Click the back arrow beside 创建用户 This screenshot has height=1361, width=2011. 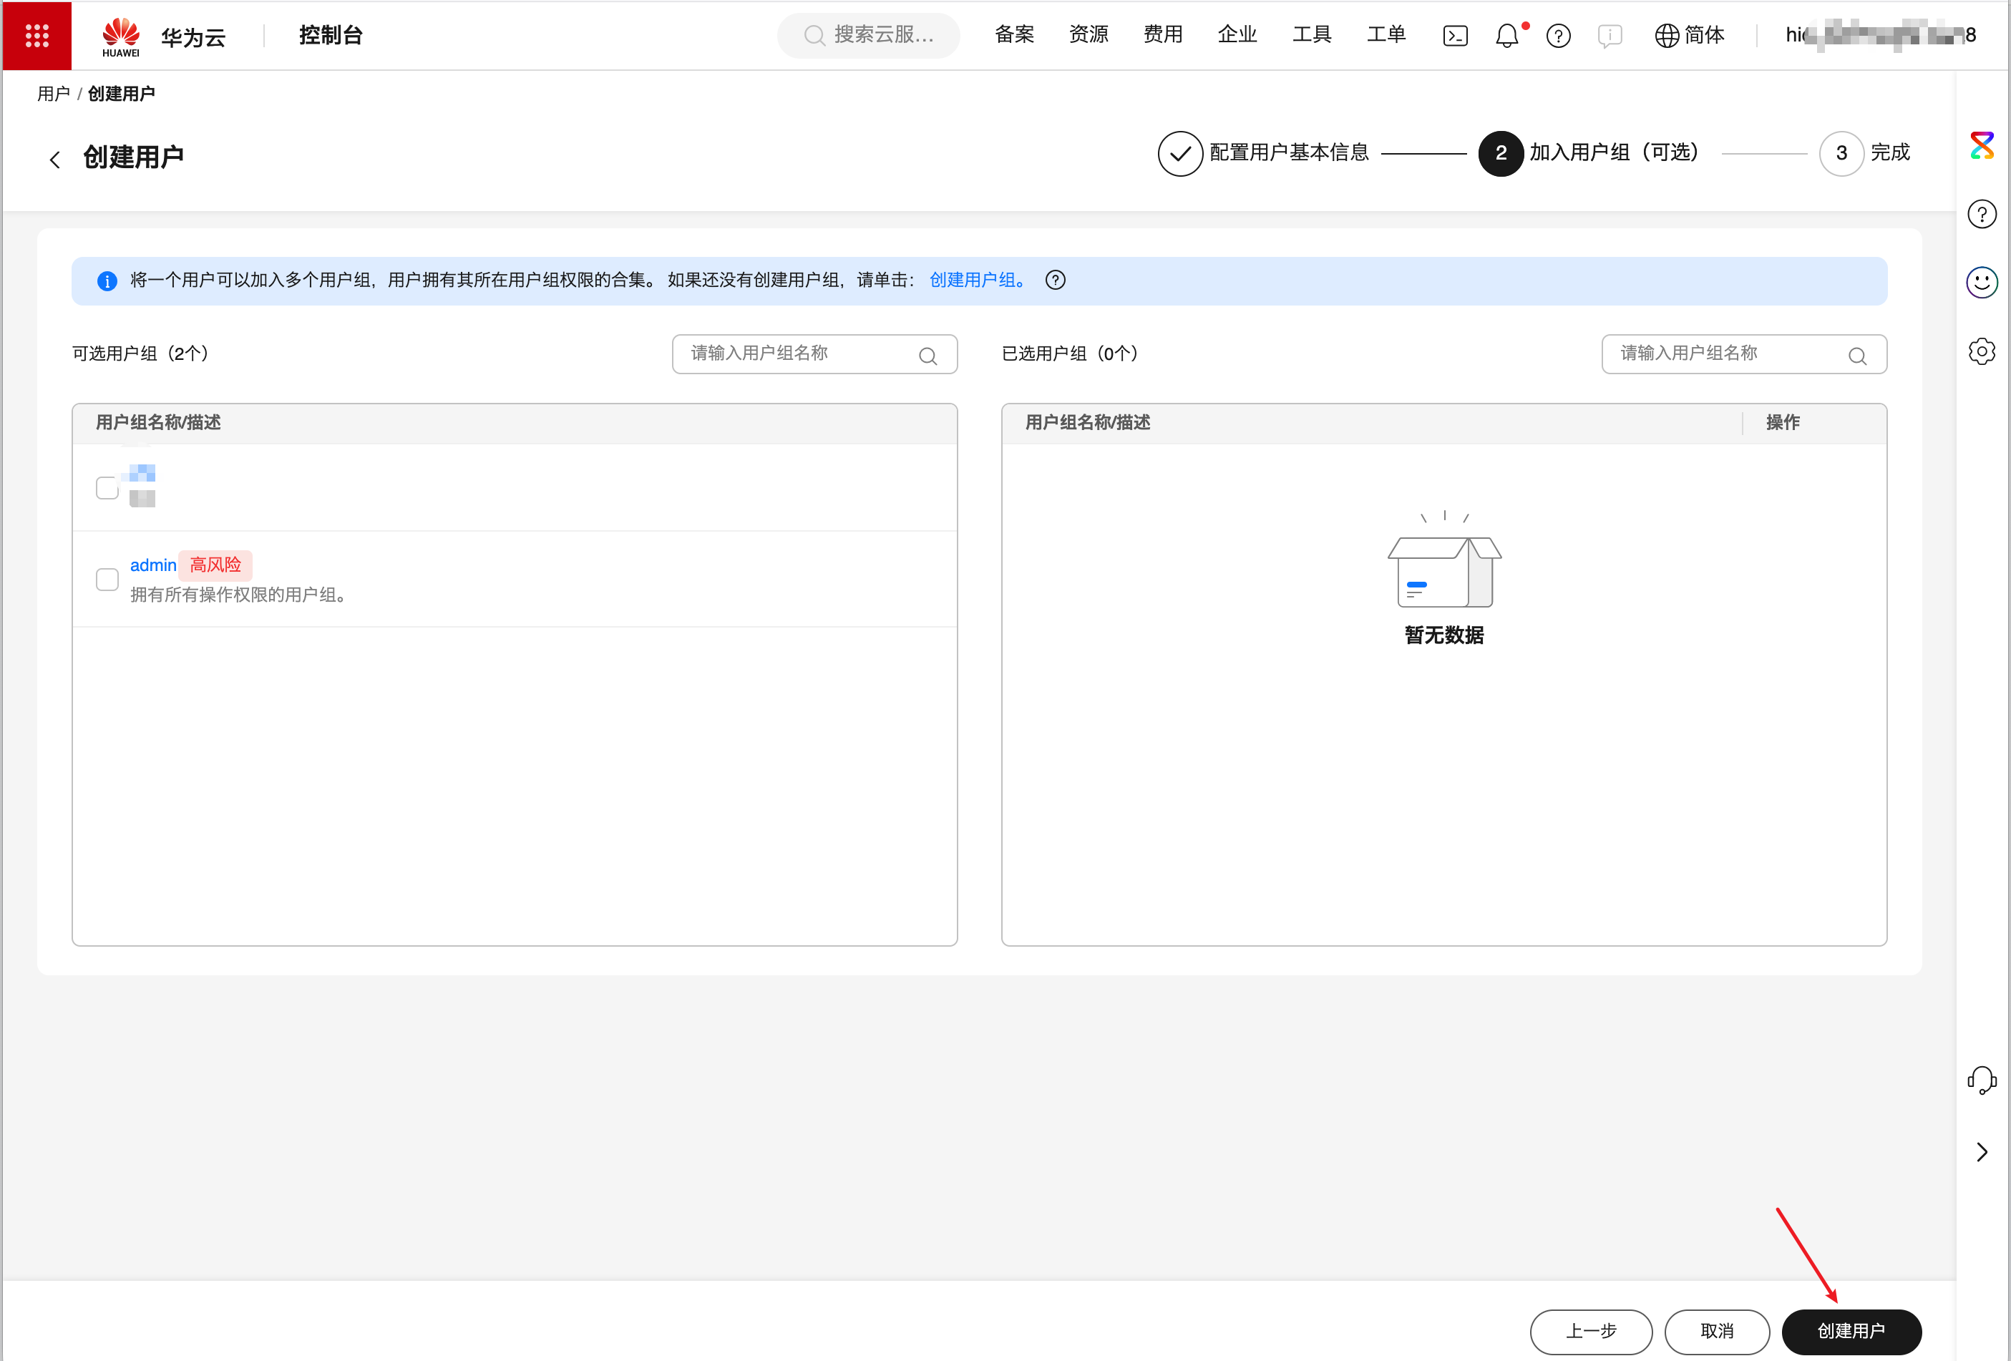[x=54, y=159]
